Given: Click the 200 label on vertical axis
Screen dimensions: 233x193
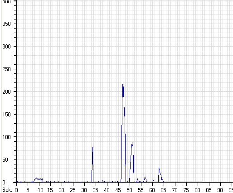Looking at the screenshot, I should [x=6, y=92].
